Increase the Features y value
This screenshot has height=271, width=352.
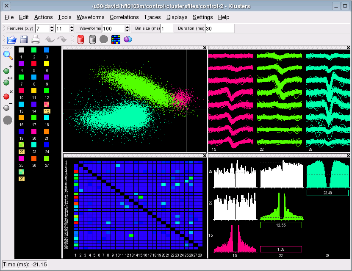click(72, 27)
